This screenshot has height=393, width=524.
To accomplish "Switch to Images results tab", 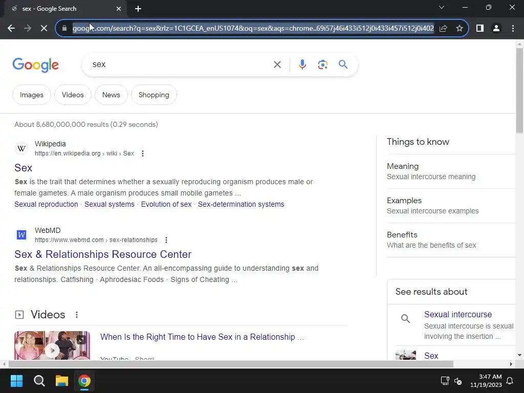I will (31, 95).
